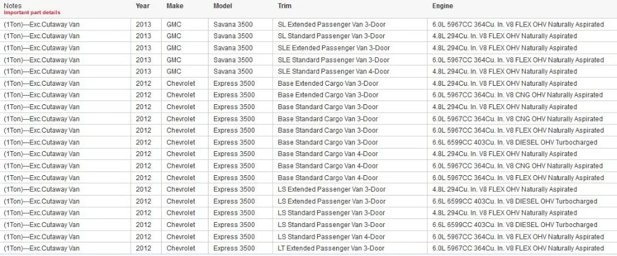
Task: Click the first Savana 3500 model cell
Action: [241, 25]
